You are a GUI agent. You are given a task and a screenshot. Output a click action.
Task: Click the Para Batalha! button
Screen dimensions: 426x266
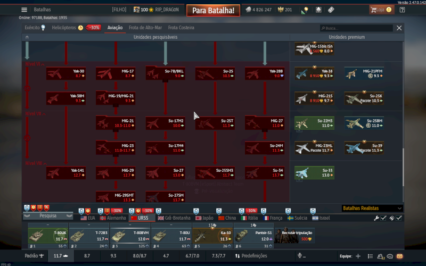(x=213, y=10)
